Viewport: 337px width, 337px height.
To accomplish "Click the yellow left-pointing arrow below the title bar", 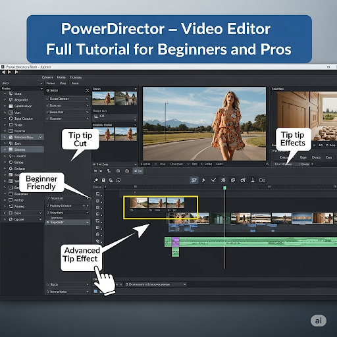I will click(3, 72).
